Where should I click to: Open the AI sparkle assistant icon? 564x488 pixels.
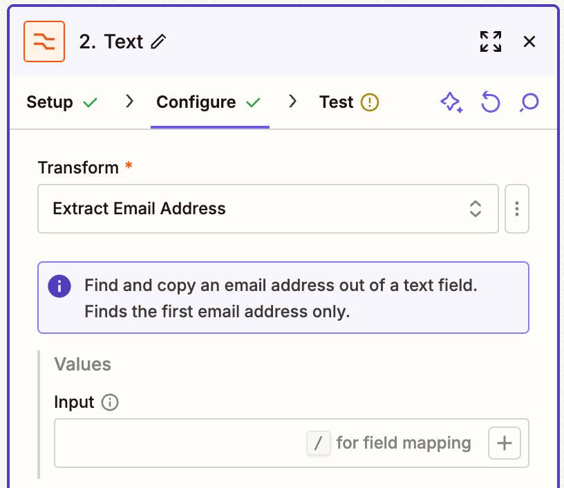pos(451,102)
